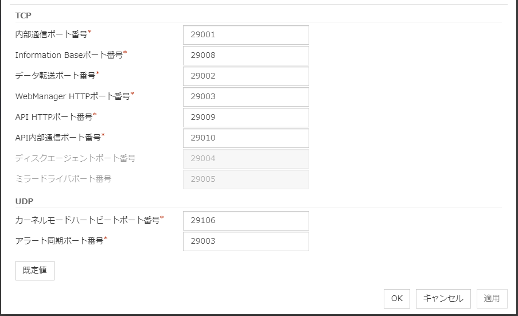Click the TCP section heading
The image size is (518, 316).
24,15
